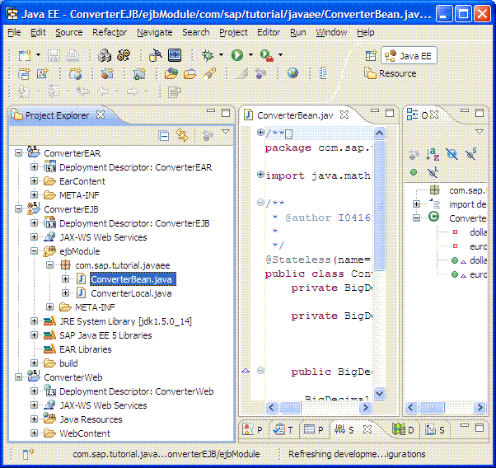Toggle Hide Fields filter in Outline view
The width and height of the screenshot is (496, 468).
(452, 154)
